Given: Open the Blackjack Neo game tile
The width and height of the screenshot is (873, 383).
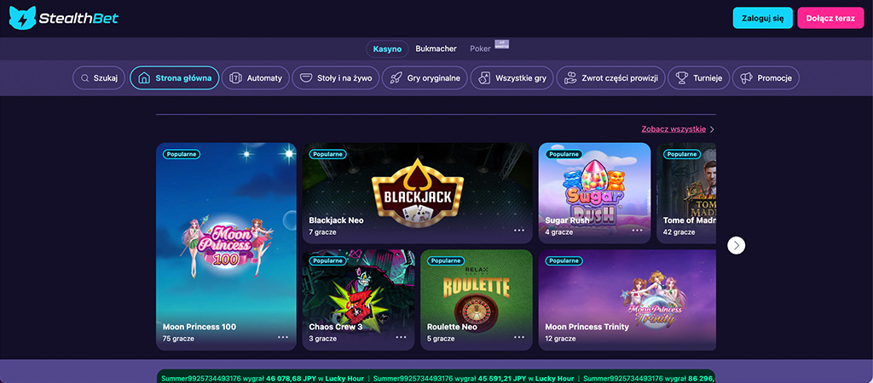Looking at the screenshot, I should click(x=418, y=193).
